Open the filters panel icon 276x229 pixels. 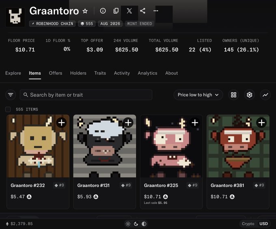pyautogui.click(x=11, y=95)
